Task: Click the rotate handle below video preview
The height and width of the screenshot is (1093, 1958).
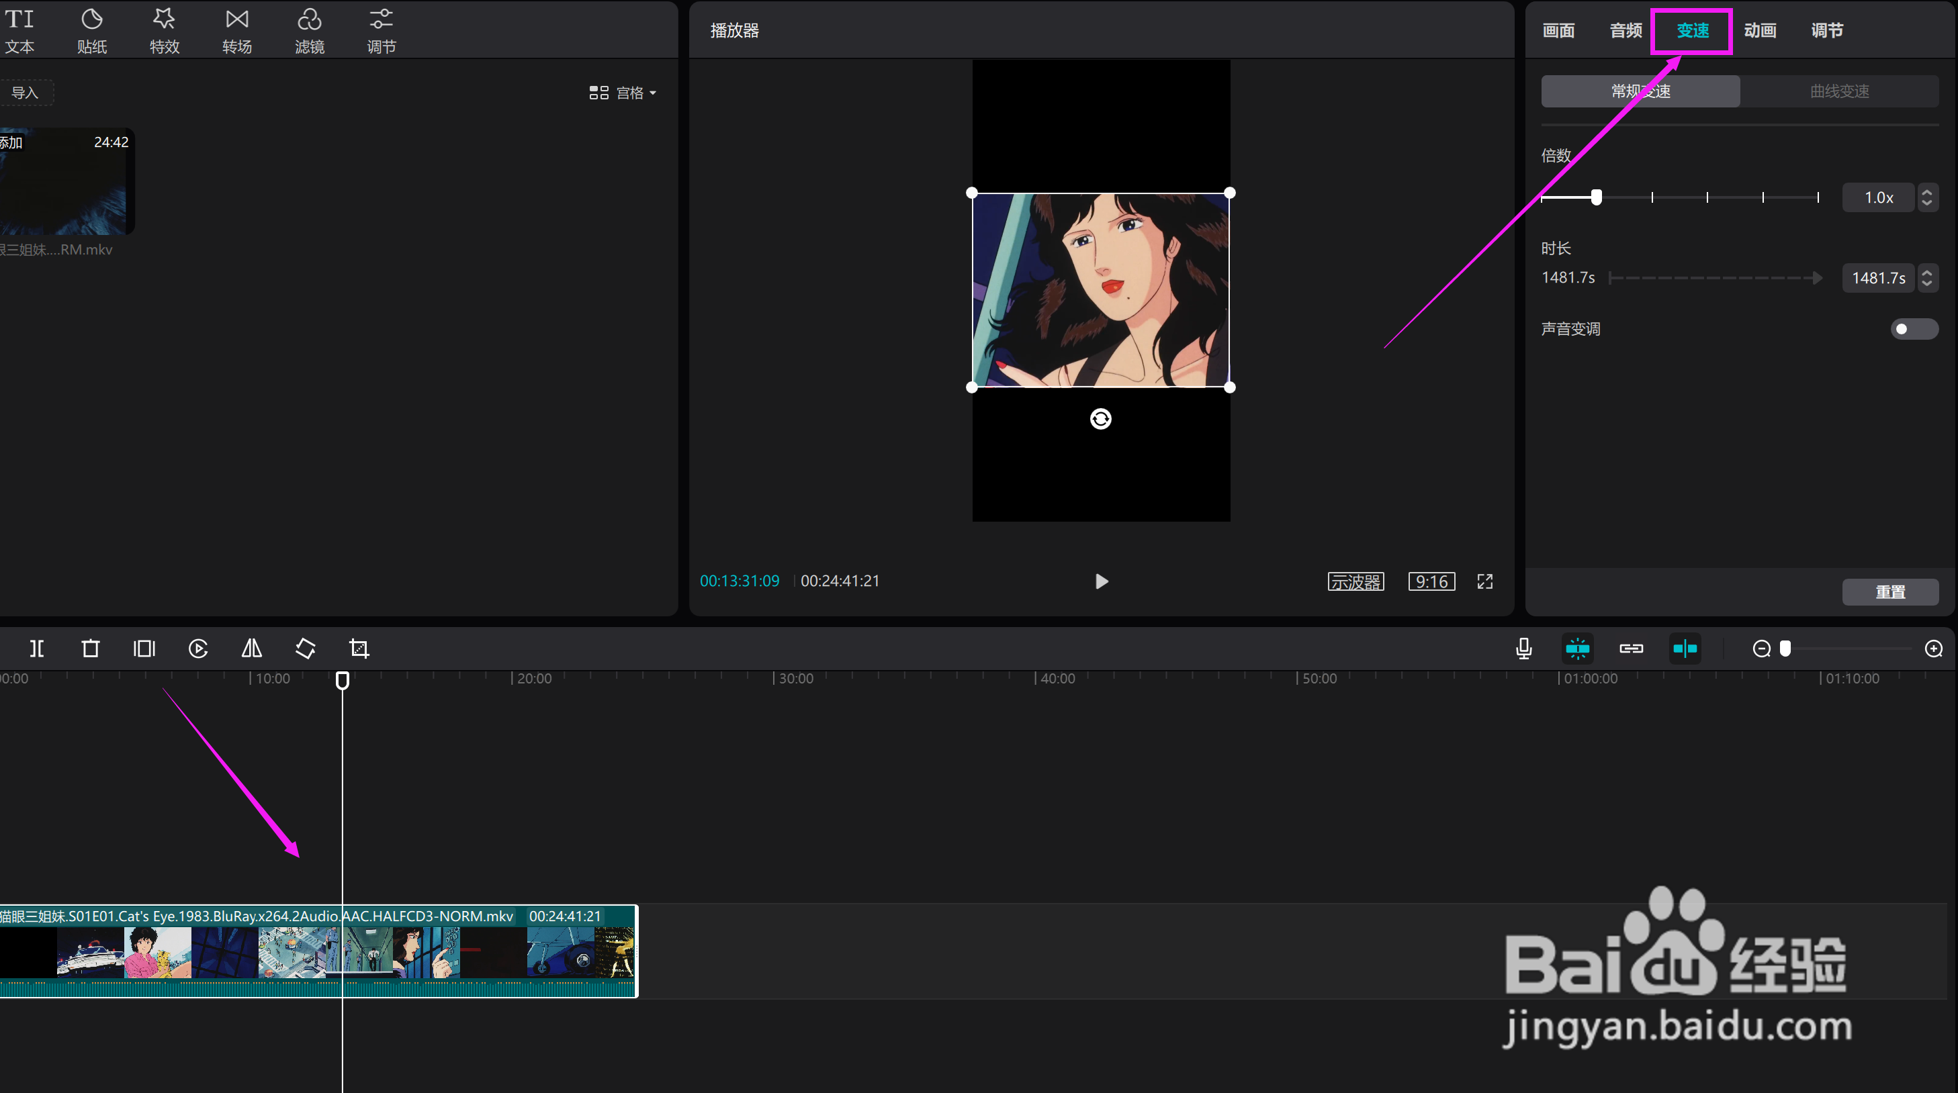Action: coord(1101,420)
